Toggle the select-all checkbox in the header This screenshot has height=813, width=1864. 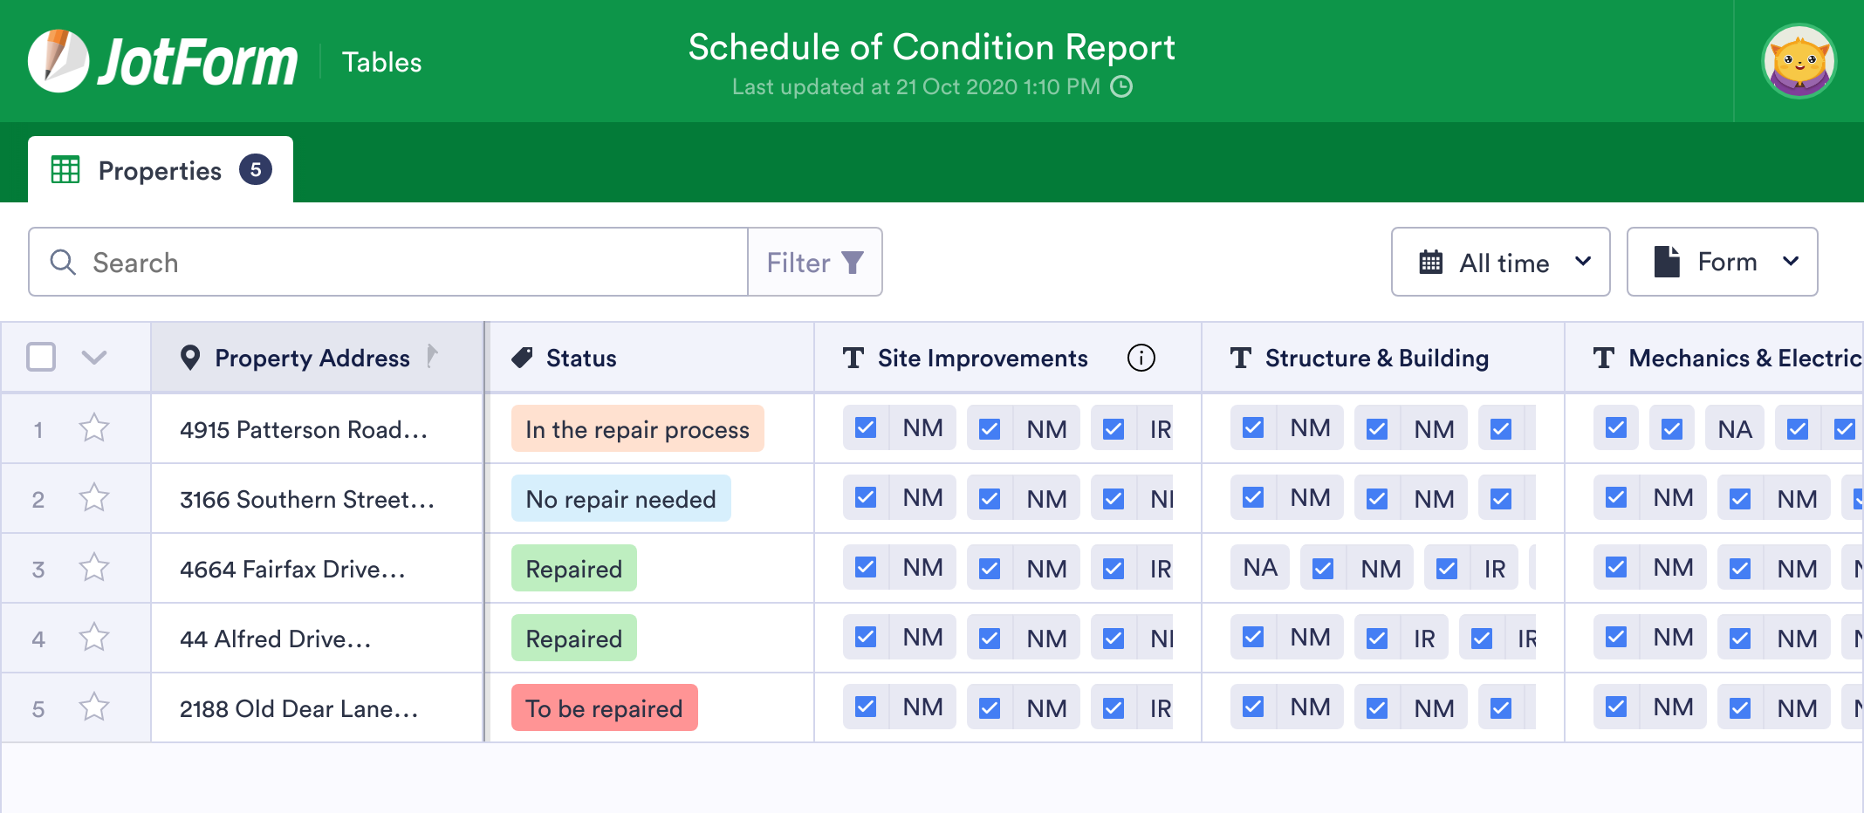[40, 357]
